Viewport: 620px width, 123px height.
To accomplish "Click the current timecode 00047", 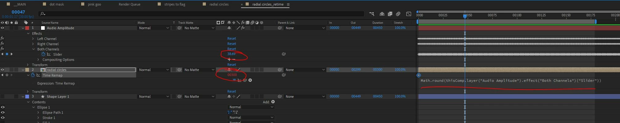I will click(x=18, y=12).
